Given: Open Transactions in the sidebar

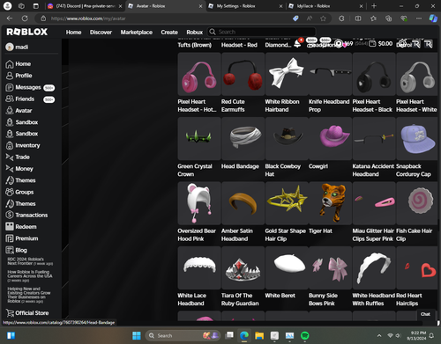Looking at the screenshot, I should pyautogui.click(x=32, y=216).
